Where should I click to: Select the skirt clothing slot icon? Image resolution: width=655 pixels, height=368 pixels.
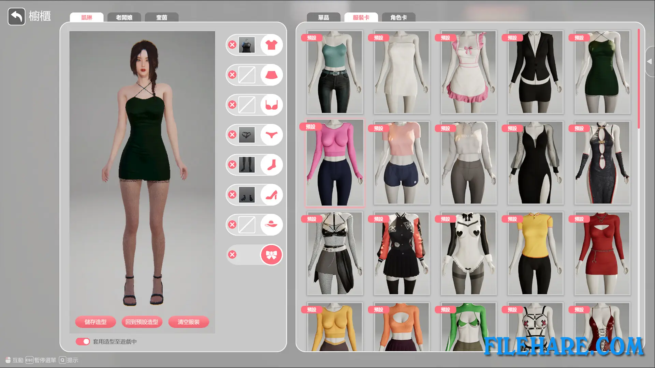(x=271, y=75)
